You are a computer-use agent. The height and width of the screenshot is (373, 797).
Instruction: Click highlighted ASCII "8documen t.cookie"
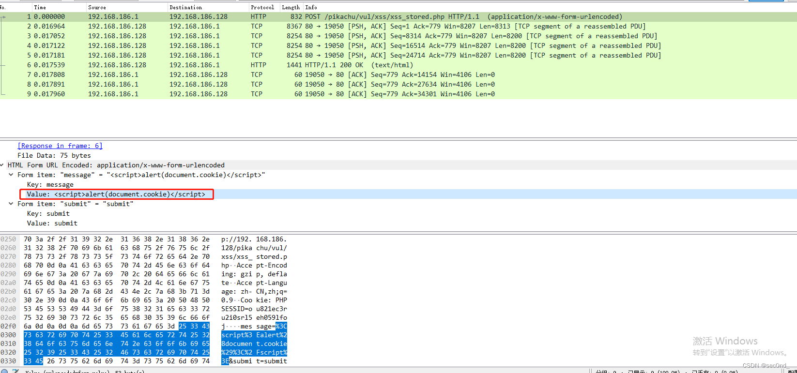[x=254, y=343]
